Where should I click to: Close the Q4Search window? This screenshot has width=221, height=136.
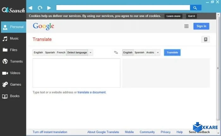coord(218,2)
